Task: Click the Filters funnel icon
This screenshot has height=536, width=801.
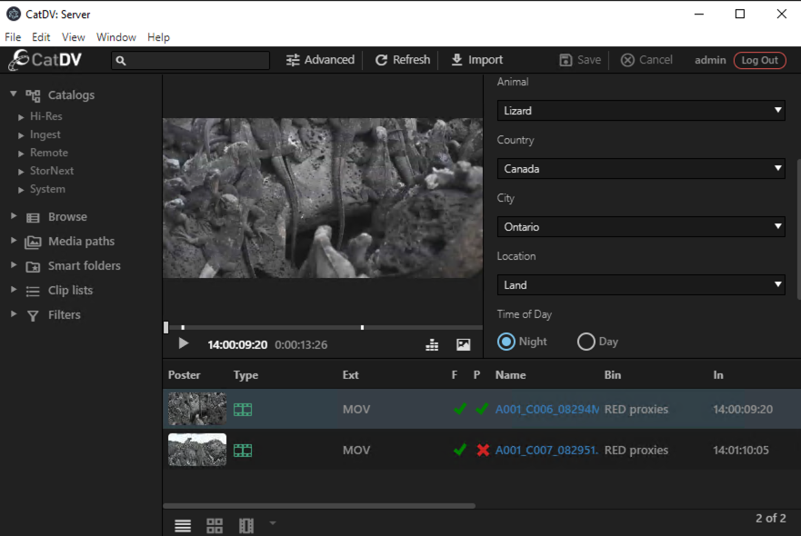Action: [x=33, y=316]
